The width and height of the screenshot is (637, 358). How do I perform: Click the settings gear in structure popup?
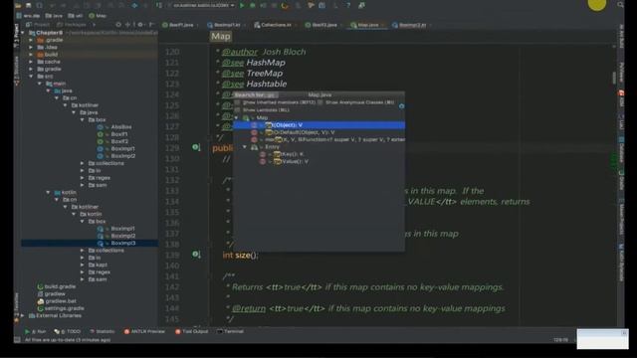tap(401, 106)
